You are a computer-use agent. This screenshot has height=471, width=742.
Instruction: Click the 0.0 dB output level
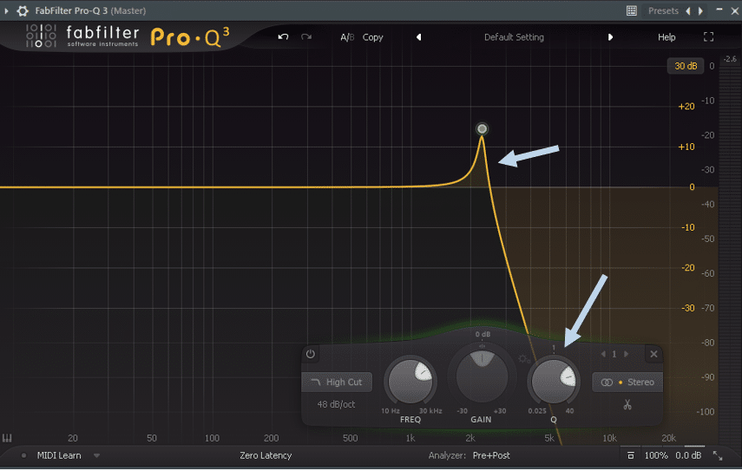pos(688,455)
